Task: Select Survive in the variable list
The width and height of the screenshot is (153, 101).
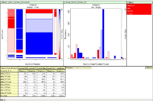Action: click(x=139, y=6)
